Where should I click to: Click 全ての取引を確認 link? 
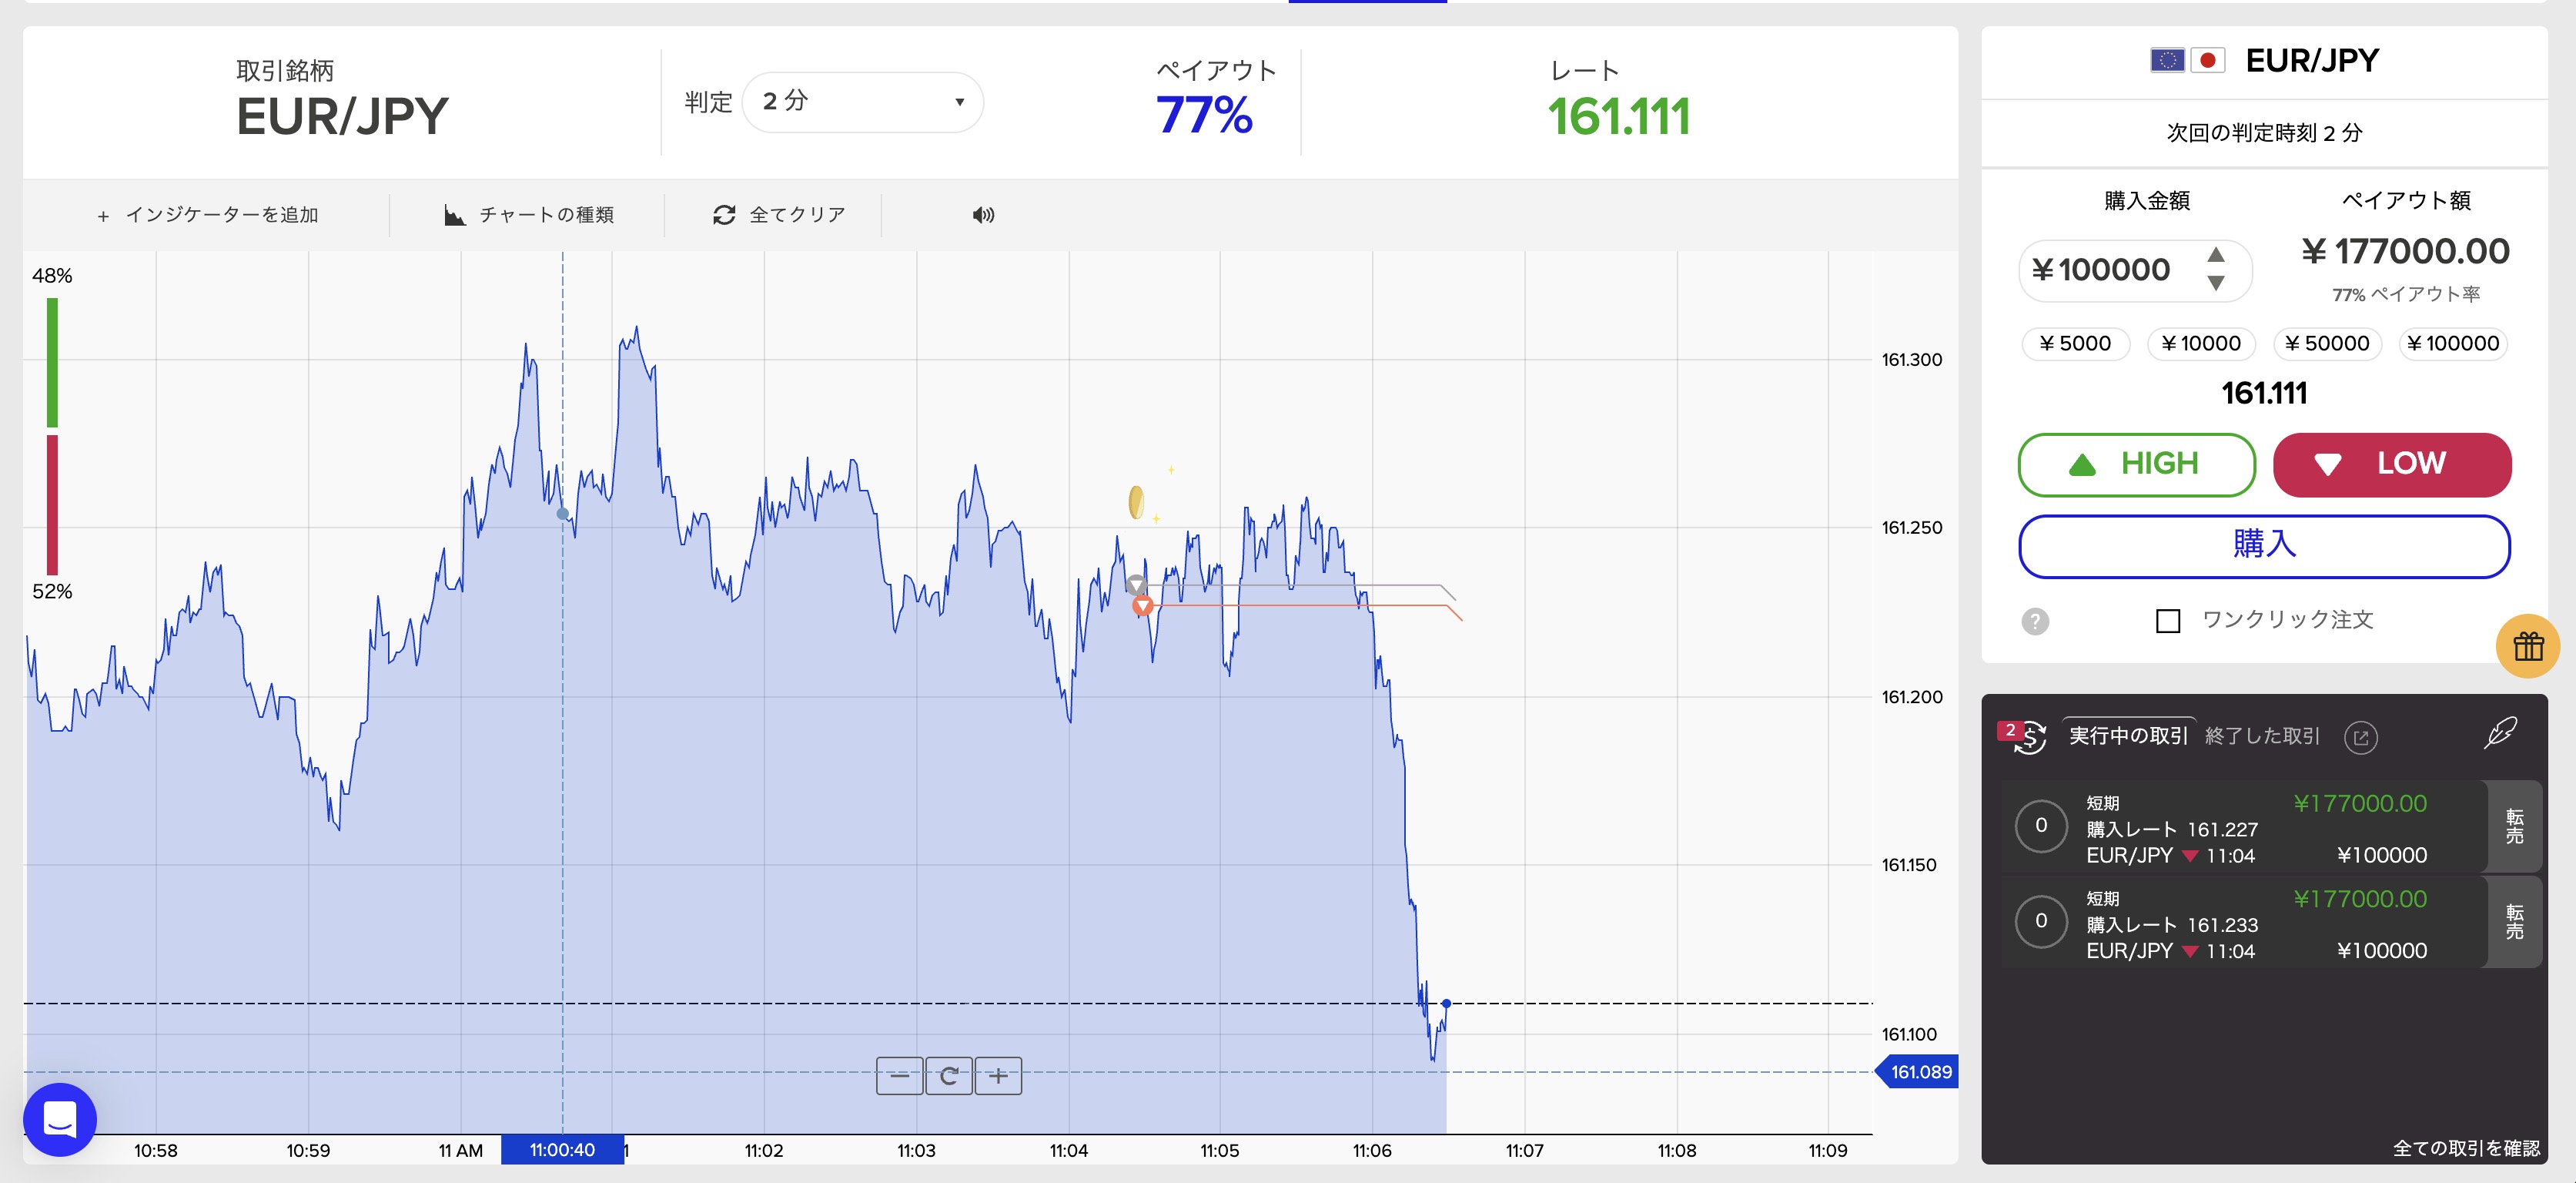[2465, 1148]
